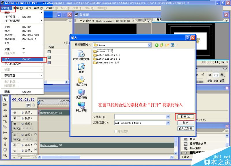The width and height of the screenshot is (231, 166).
Task: Open Network Places shortcut (网上邻居)
Action: 81,107
